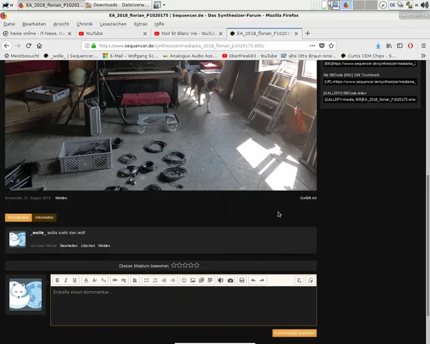Insert an image into the comment
Screen dimensions: 430x344
(x=193, y=280)
